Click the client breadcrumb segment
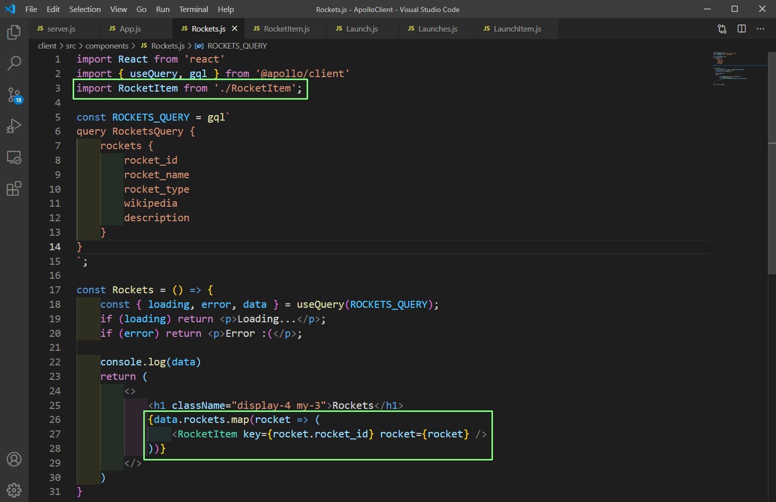 [x=47, y=46]
